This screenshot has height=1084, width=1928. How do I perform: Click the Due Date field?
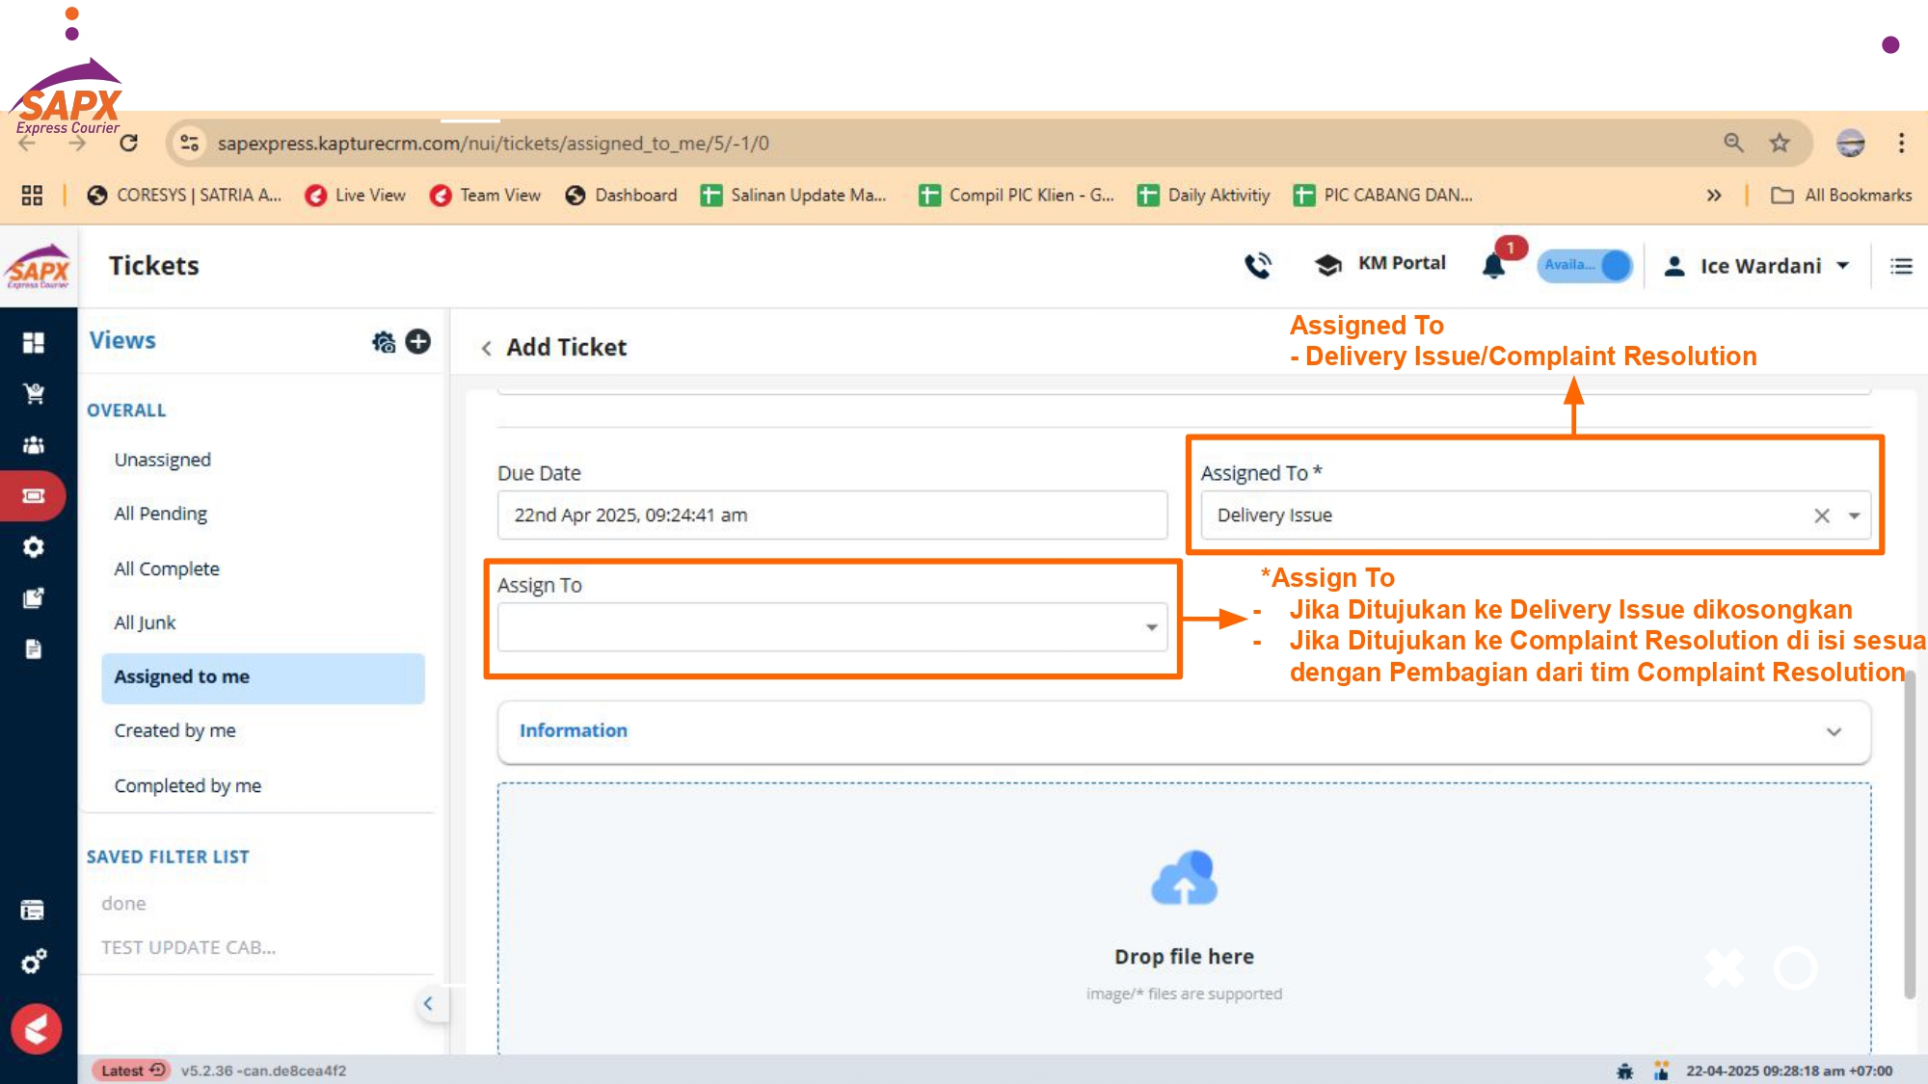click(832, 516)
